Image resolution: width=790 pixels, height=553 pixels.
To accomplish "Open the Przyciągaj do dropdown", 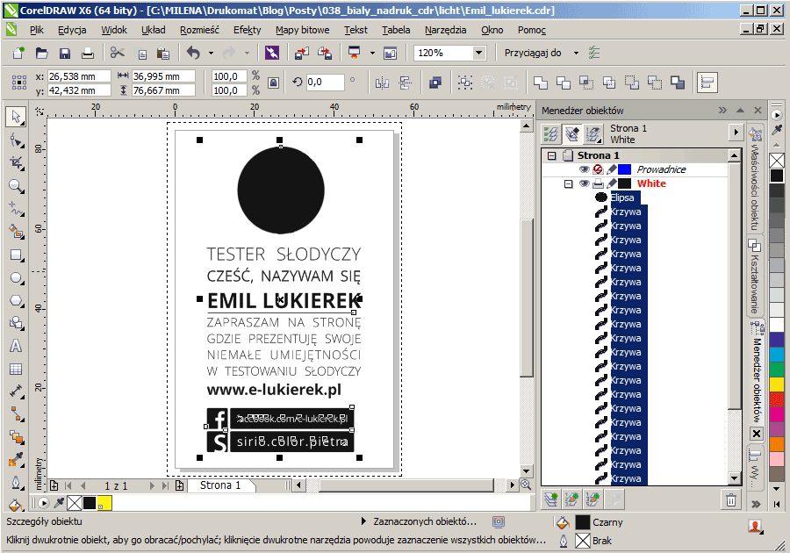I will [576, 53].
